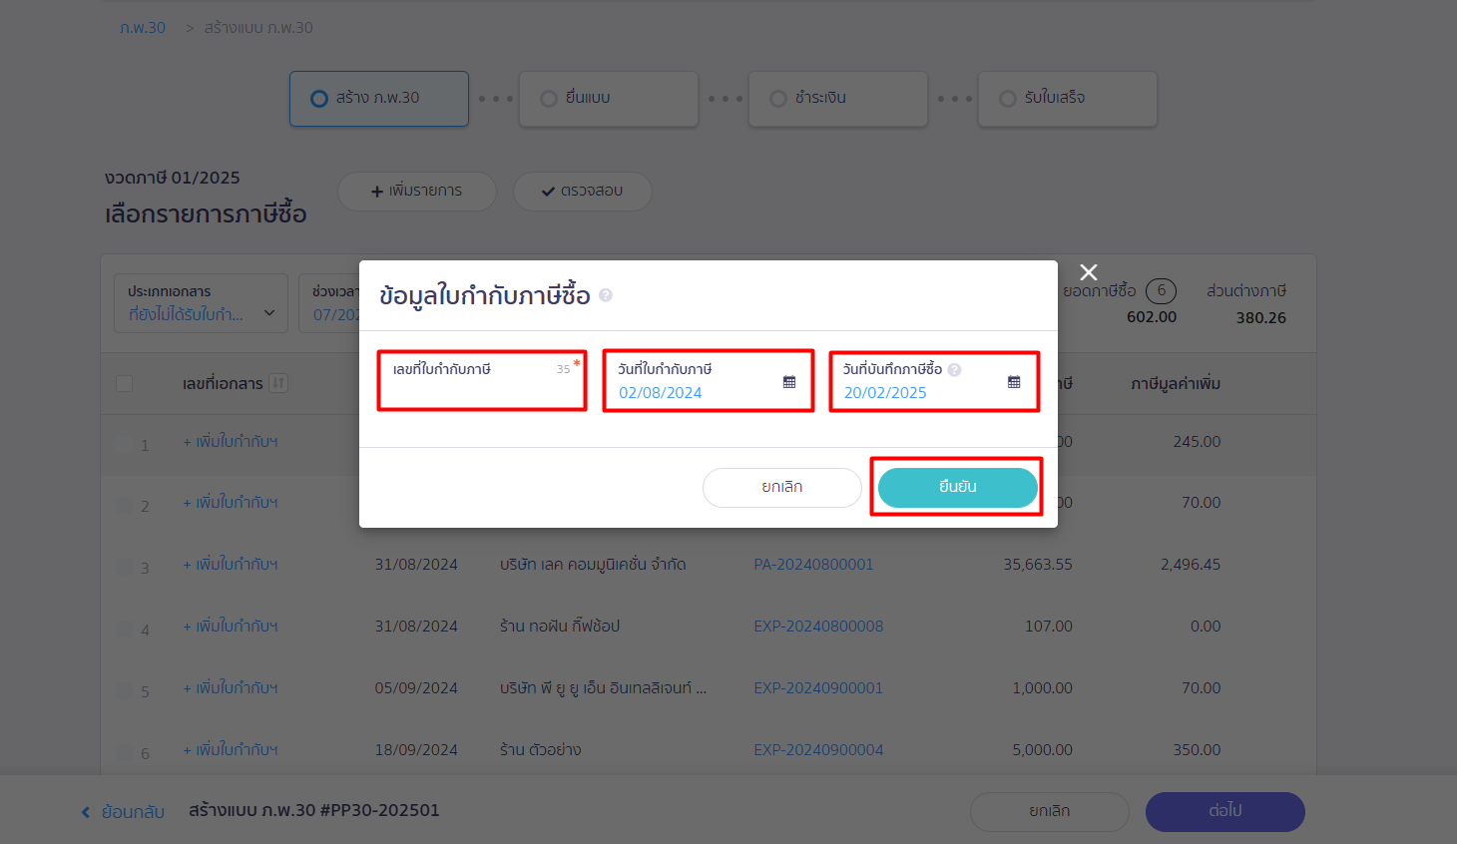Check the checkbox on row 4
Image resolution: width=1457 pixels, height=844 pixels.
(123, 627)
